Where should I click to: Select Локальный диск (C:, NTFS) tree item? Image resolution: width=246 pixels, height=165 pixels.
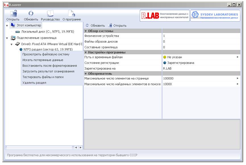(x=46, y=32)
